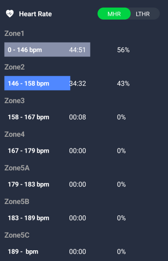168x261 pixels.
Task: Switch to the MHR zone mode
Action: (x=114, y=14)
